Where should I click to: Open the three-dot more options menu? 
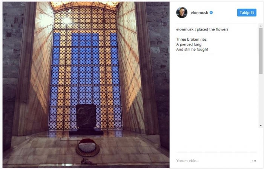(x=254, y=161)
